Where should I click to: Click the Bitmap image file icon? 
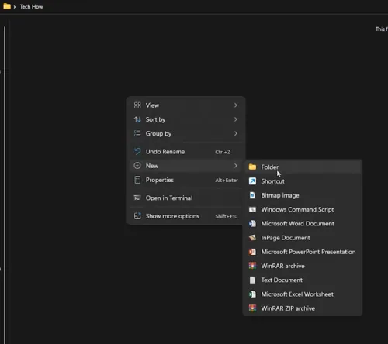pyautogui.click(x=252, y=195)
